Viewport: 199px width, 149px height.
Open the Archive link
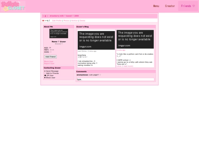(x=74, y=21)
